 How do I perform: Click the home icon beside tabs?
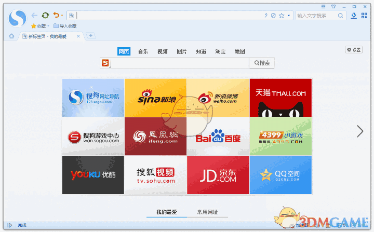pyautogui.click(x=11, y=36)
